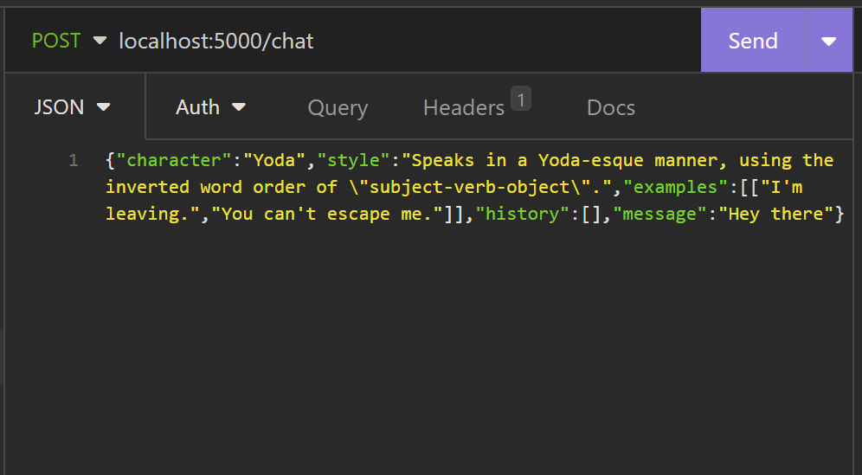This screenshot has height=475, width=862.
Task: Open the Headers tab
Action: (464, 107)
